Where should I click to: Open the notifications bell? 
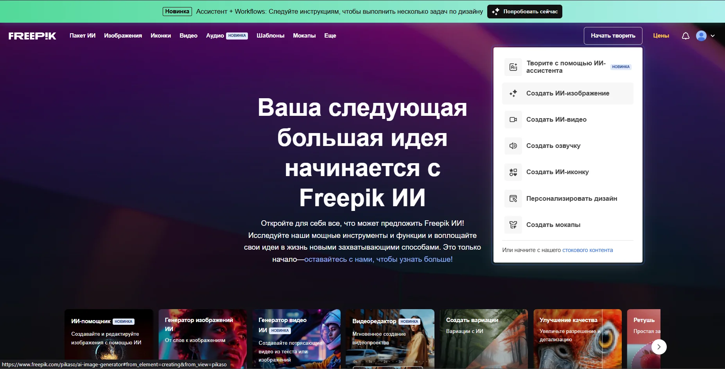click(x=686, y=36)
